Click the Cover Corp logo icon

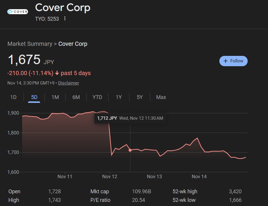tap(18, 12)
